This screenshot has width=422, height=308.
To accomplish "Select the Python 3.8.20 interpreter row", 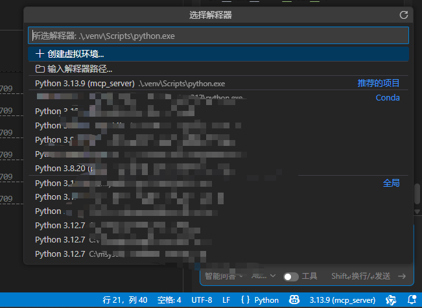I will [x=218, y=169].
